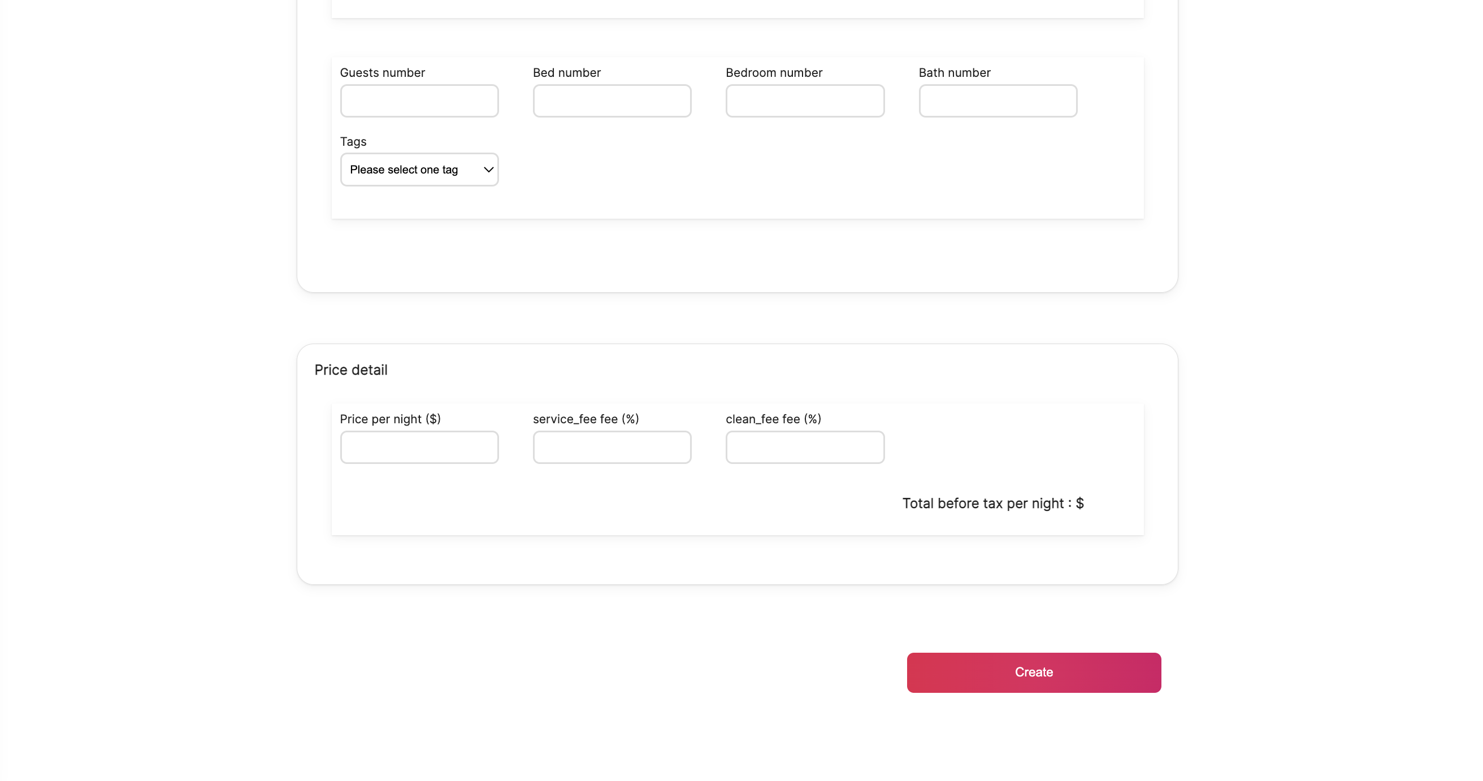Click the 'Guests number' label text

click(382, 72)
